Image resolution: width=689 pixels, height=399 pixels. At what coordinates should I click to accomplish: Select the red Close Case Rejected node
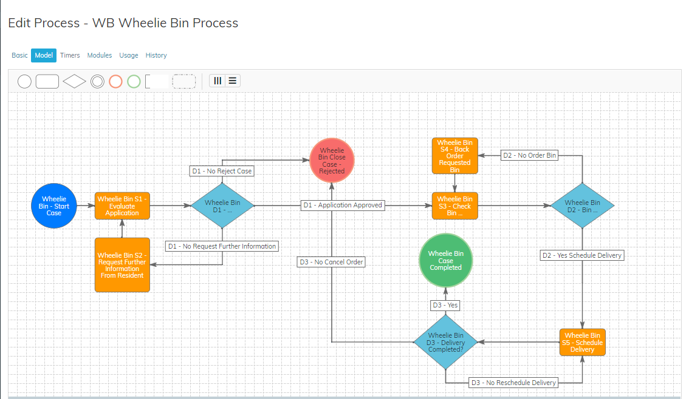point(332,161)
